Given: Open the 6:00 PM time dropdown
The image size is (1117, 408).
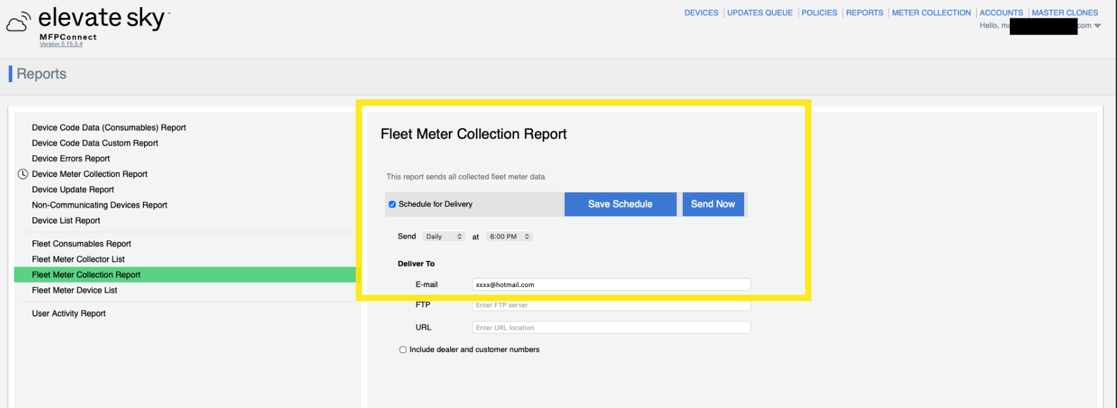Looking at the screenshot, I should coord(509,237).
